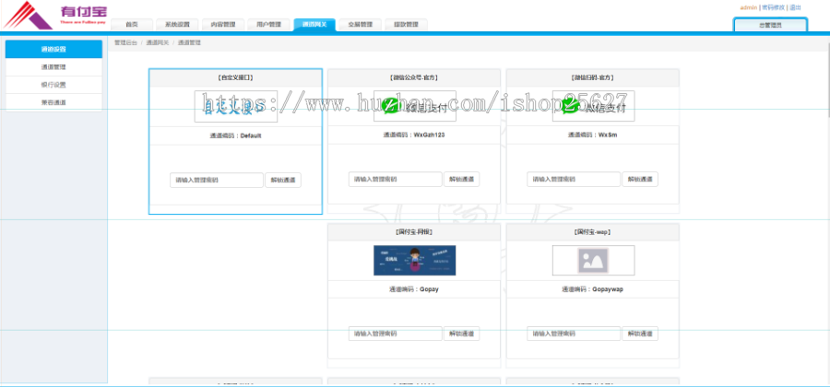Image resolution: width=830 pixels, height=387 pixels.
Task: Focus the password field in the WxGzh123 card
Action: pyautogui.click(x=396, y=180)
